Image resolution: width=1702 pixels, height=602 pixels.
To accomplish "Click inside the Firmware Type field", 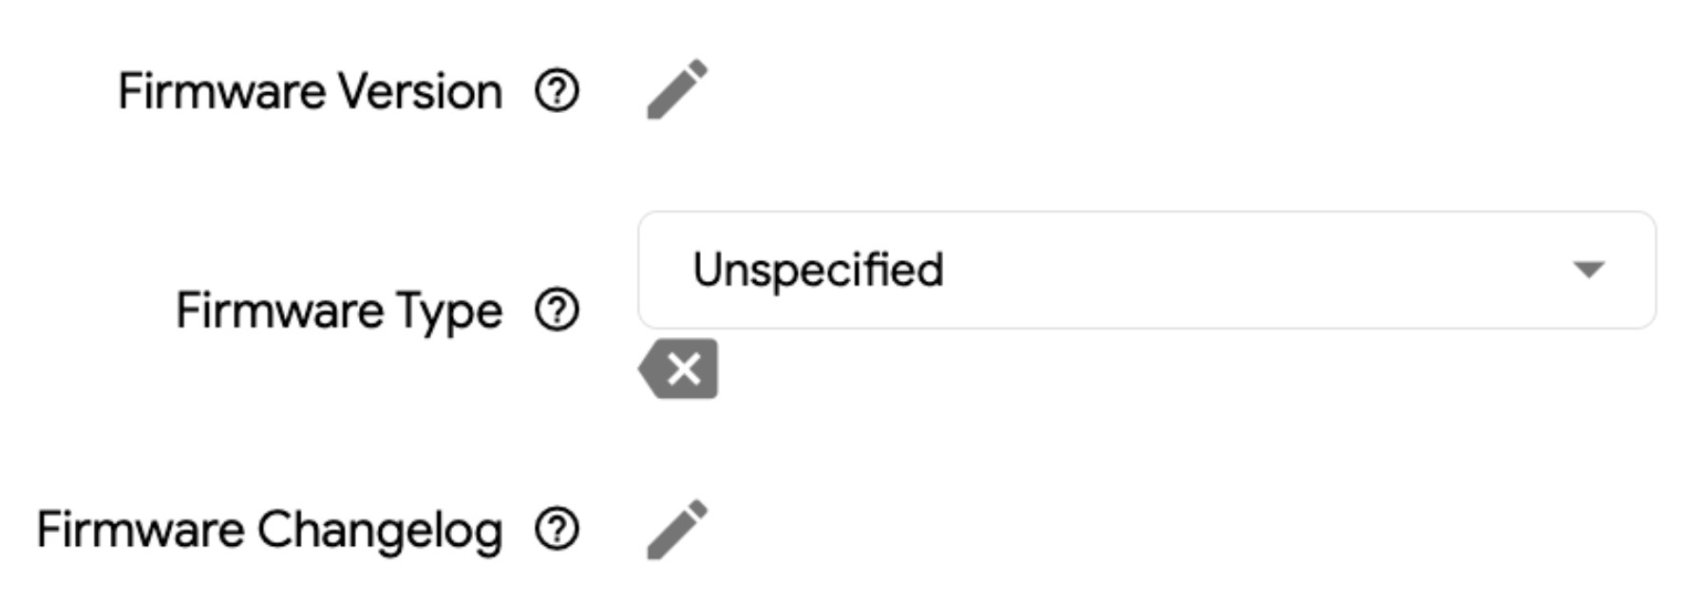I will (x=1045, y=271).
